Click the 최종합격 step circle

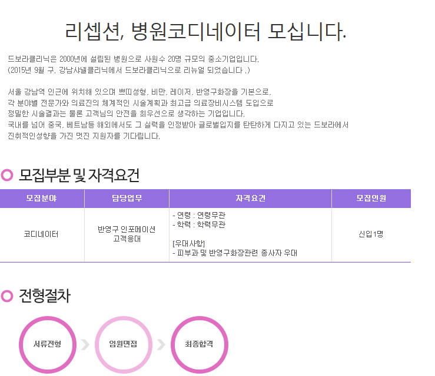199,344
